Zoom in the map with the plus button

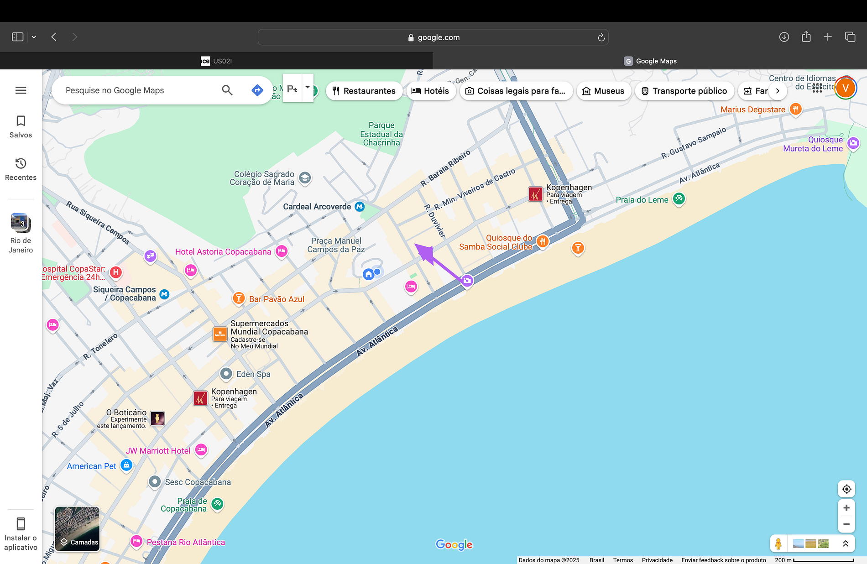click(x=846, y=508)
